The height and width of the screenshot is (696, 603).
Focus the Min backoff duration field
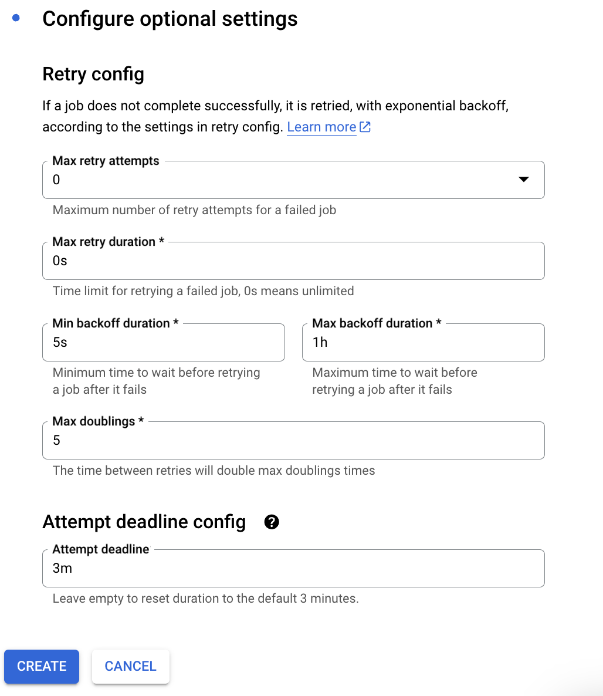pyautogui.click(x=164, y=342)
